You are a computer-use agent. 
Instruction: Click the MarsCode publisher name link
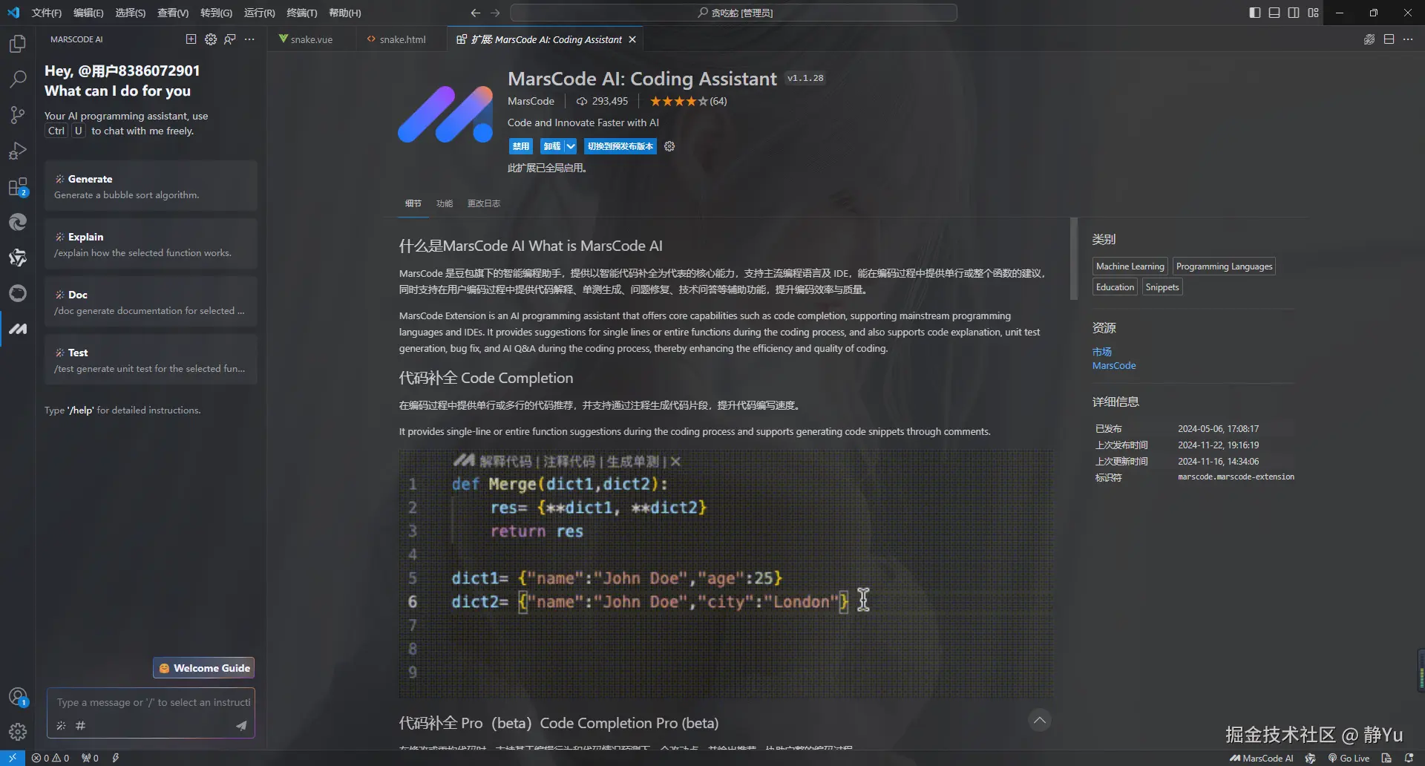[531, 101]
